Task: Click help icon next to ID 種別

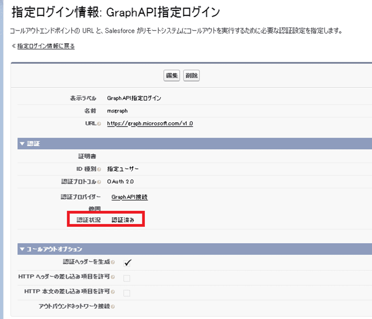Action: click(99, 169)
